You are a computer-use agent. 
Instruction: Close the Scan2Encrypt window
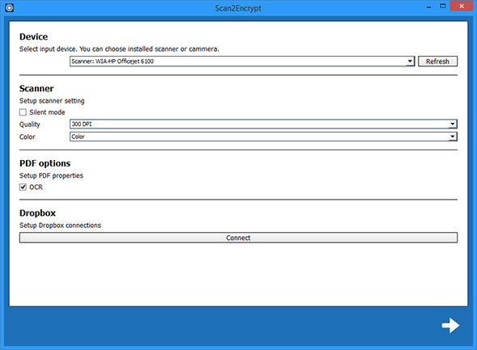coord(462,6)
